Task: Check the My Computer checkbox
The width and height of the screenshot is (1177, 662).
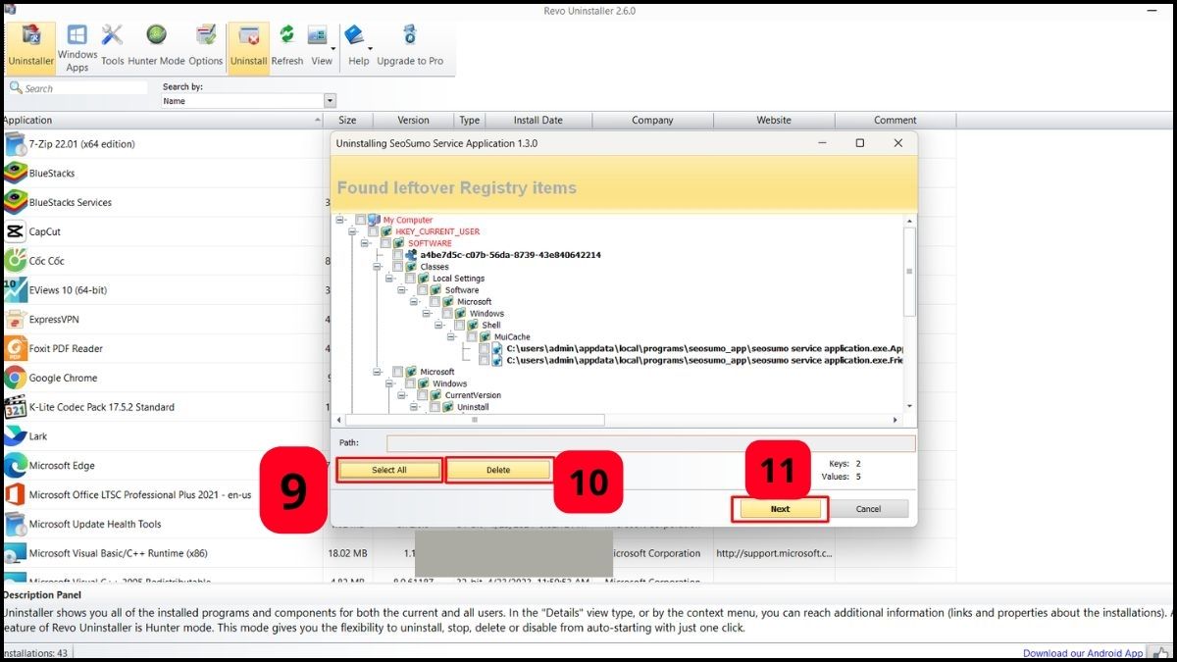Action: [361, 220]
